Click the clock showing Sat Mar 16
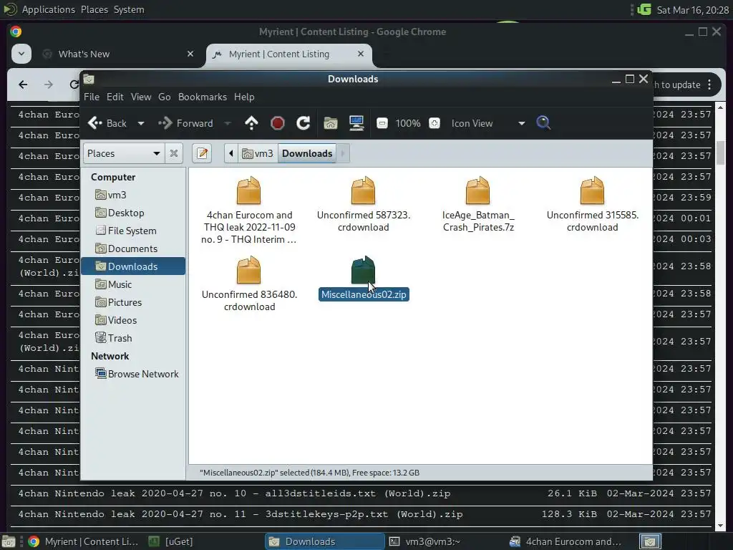Screen dimensions: 733x550 (x=692, y=10)
